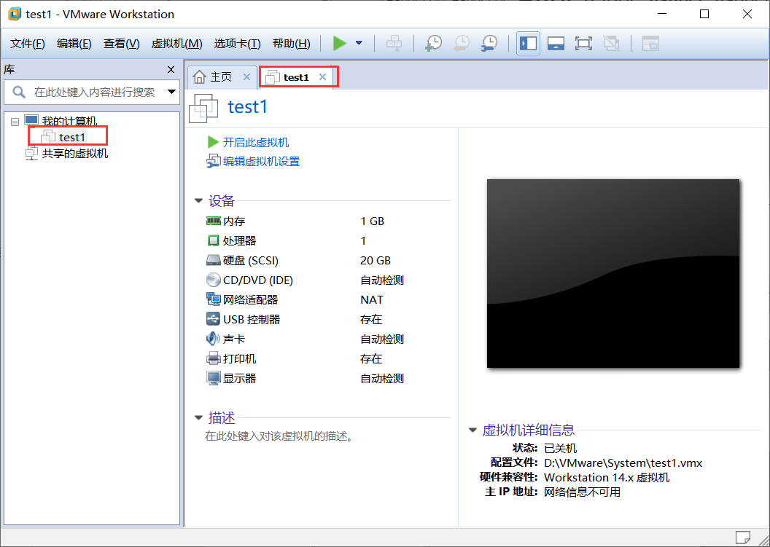
Task: Click the revert to snapshot icon
Action: coord(461,43)
